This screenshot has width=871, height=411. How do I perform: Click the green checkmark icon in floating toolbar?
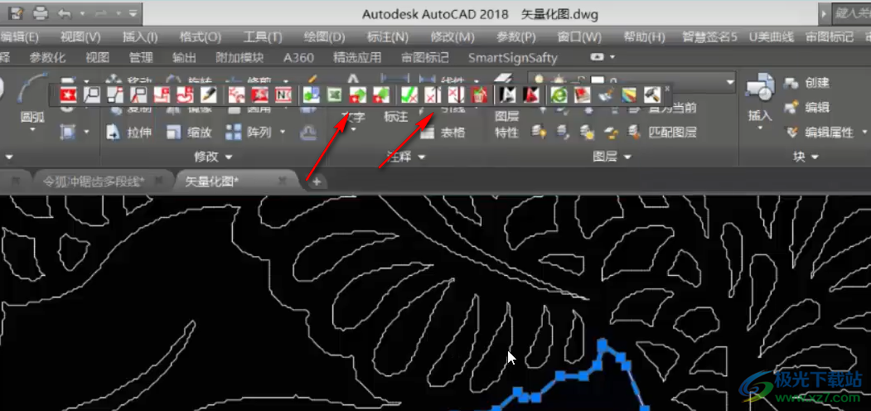click(x=410, y=95)
